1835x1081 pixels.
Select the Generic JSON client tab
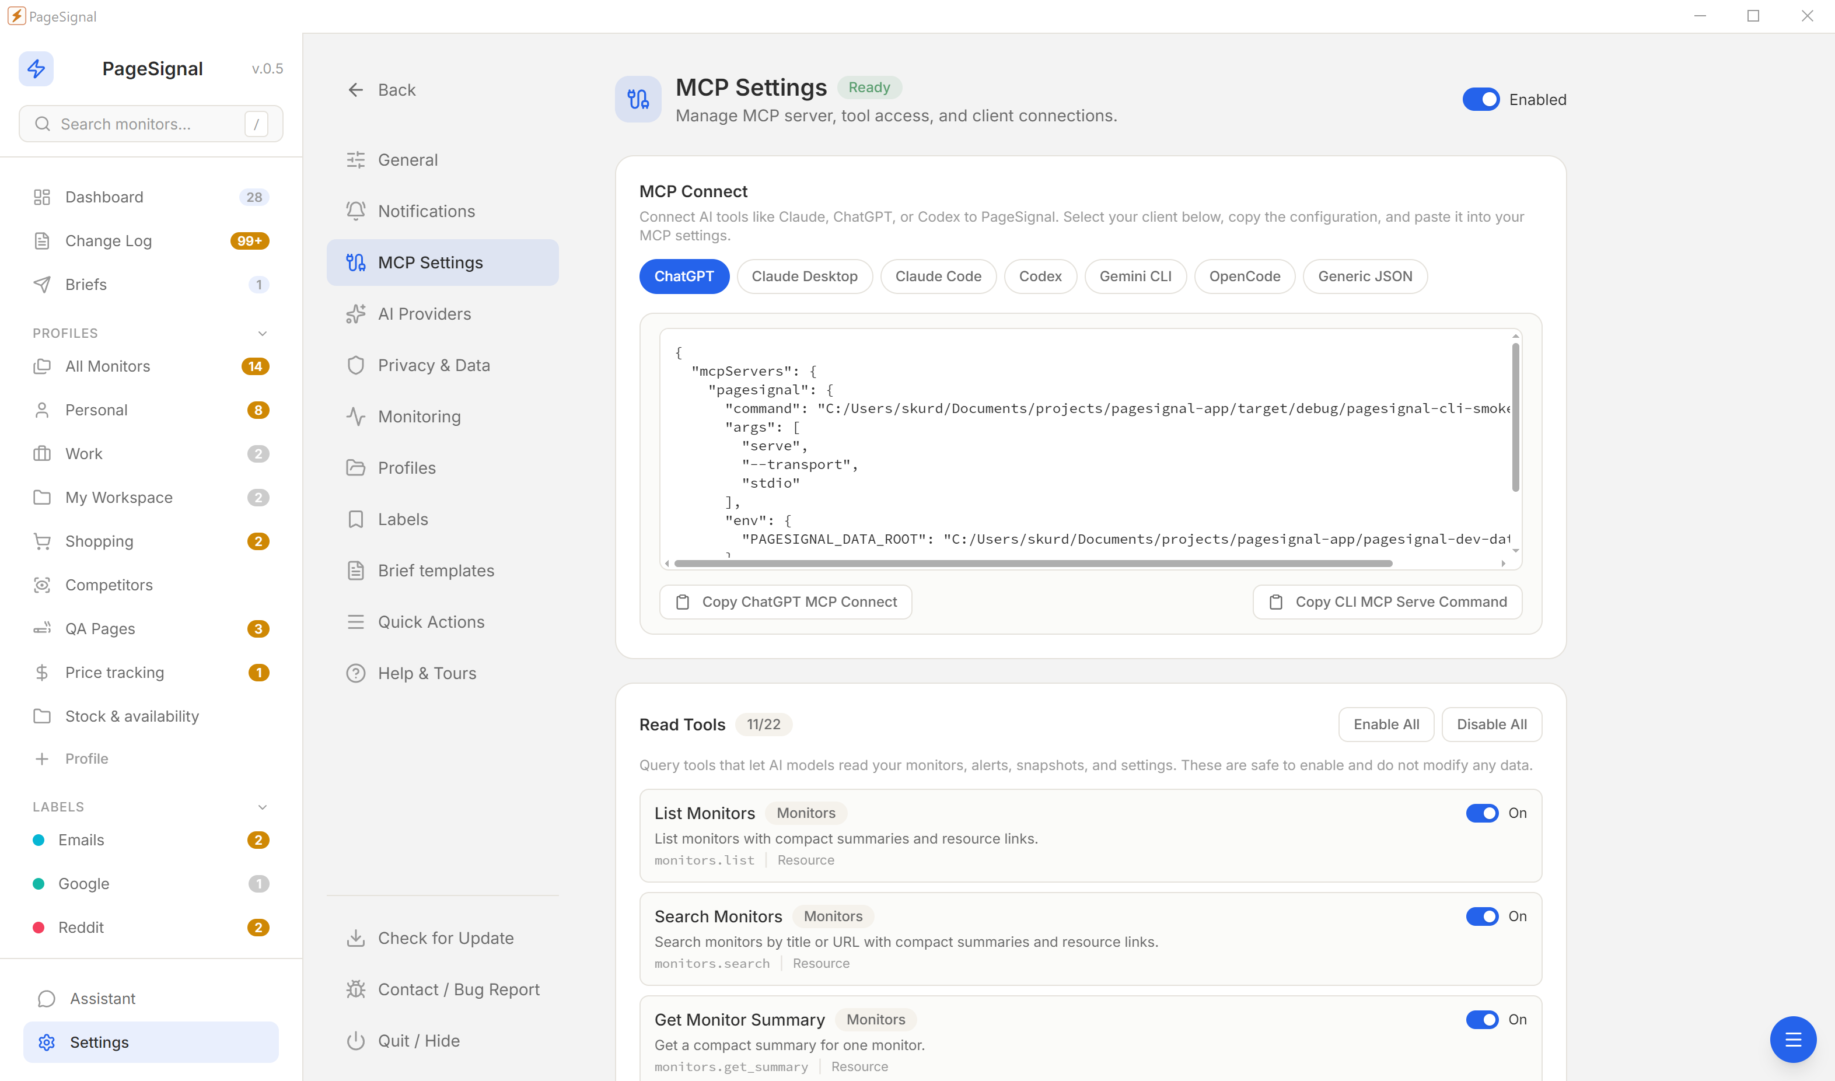[x=1364, y=276]
